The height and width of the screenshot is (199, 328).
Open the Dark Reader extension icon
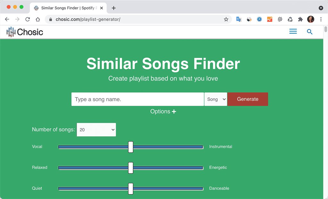pos(249,19)
